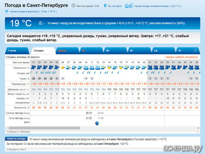Click the fog value 37 at hour 02
Image resolution: width=205 pixels, height=154 pixels.
click(x=39, y=78)
